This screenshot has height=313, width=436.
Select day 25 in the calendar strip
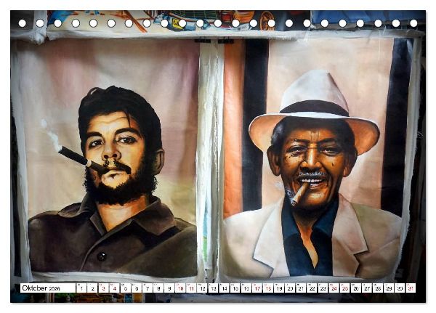pos(345,288)
